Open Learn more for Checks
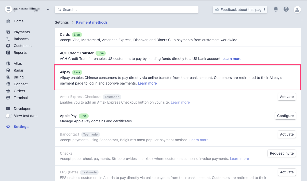Image resolution: width=307 pixels, height=181 pixels. tap(239, 159)
